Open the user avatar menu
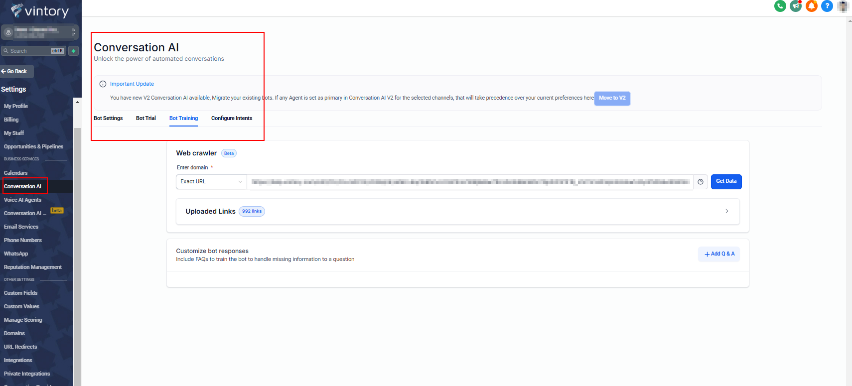The image size is (852, 386). pos(843,6)
